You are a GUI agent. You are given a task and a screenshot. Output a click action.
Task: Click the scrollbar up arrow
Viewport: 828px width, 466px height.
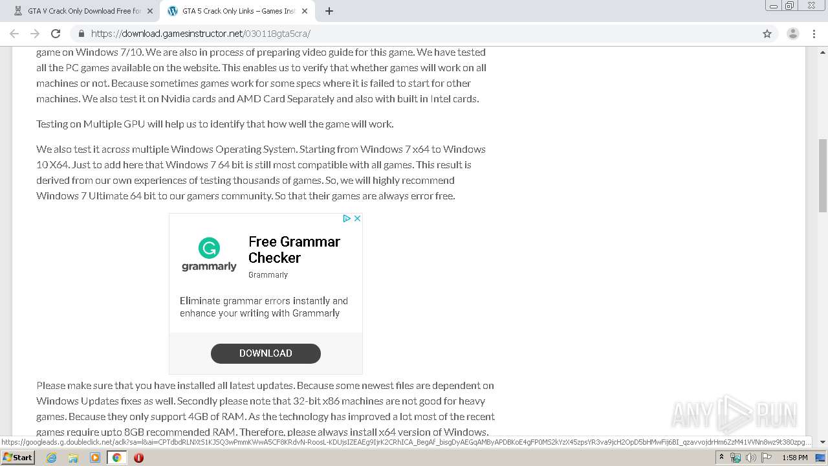tap(823, 51)
